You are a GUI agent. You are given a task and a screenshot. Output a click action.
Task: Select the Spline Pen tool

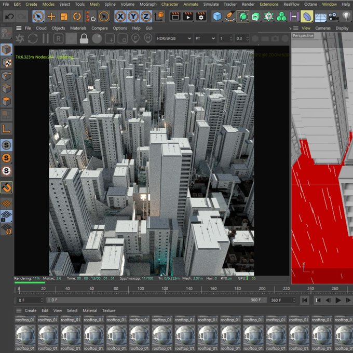(230, 17)
